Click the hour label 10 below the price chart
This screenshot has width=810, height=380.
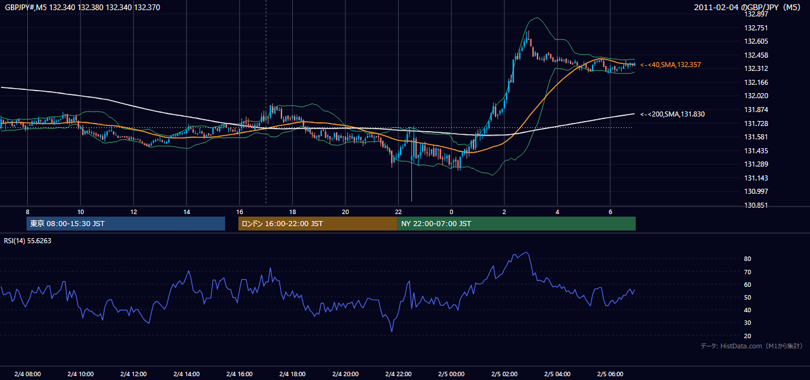[x=80, y=212]
